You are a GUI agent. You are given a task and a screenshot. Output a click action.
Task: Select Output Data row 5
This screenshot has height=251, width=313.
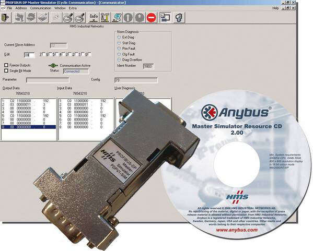(29, 116)
